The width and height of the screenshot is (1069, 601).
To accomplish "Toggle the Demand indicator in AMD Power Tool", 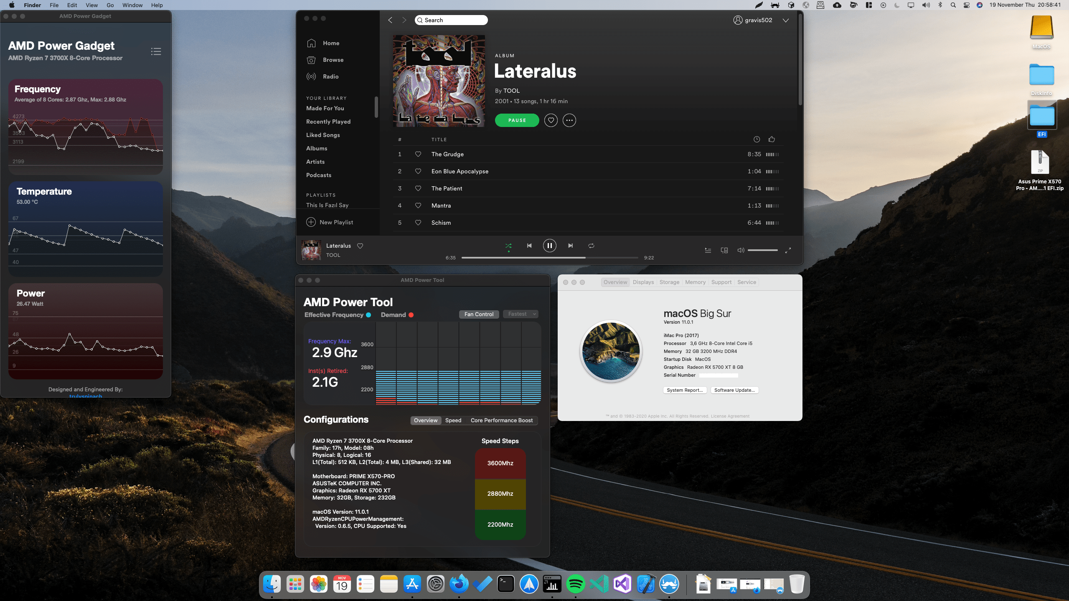I will (412, 314).
